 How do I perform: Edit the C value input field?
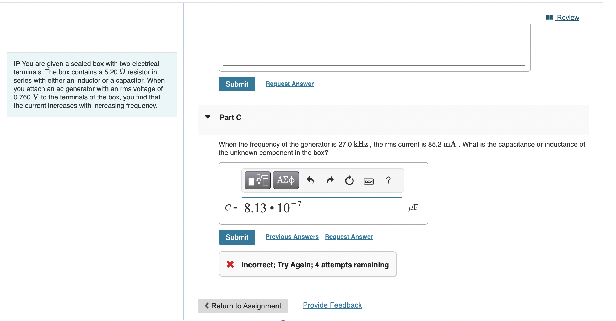click(322, 208)
